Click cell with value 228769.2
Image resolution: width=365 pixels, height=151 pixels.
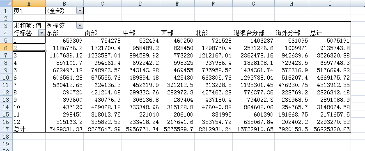(292, 93)
